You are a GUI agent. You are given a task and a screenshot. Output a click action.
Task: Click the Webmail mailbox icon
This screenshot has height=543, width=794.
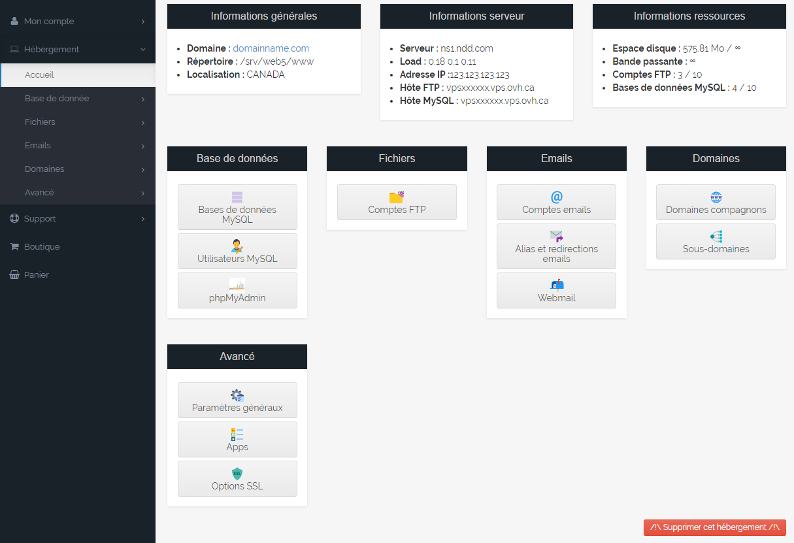[x=556, y=285]
